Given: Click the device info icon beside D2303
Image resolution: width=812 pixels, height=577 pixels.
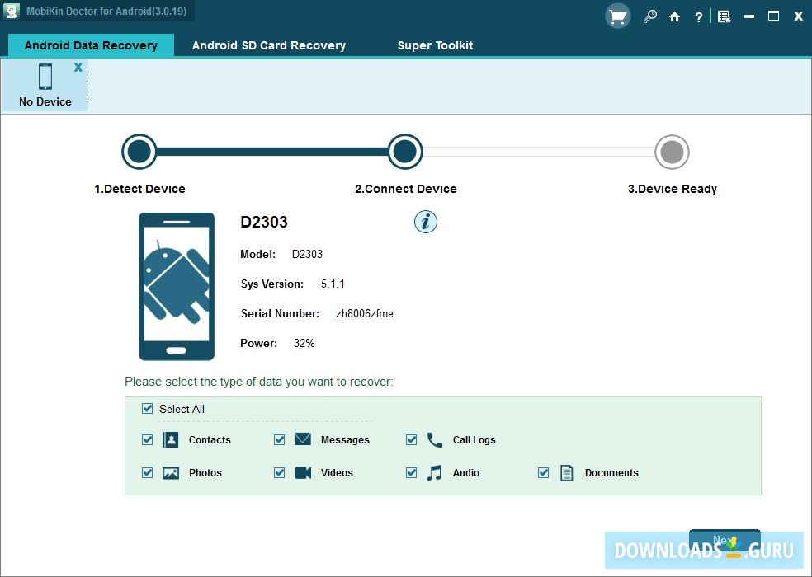Looking at the screenshot, I should tap(426, 222).
